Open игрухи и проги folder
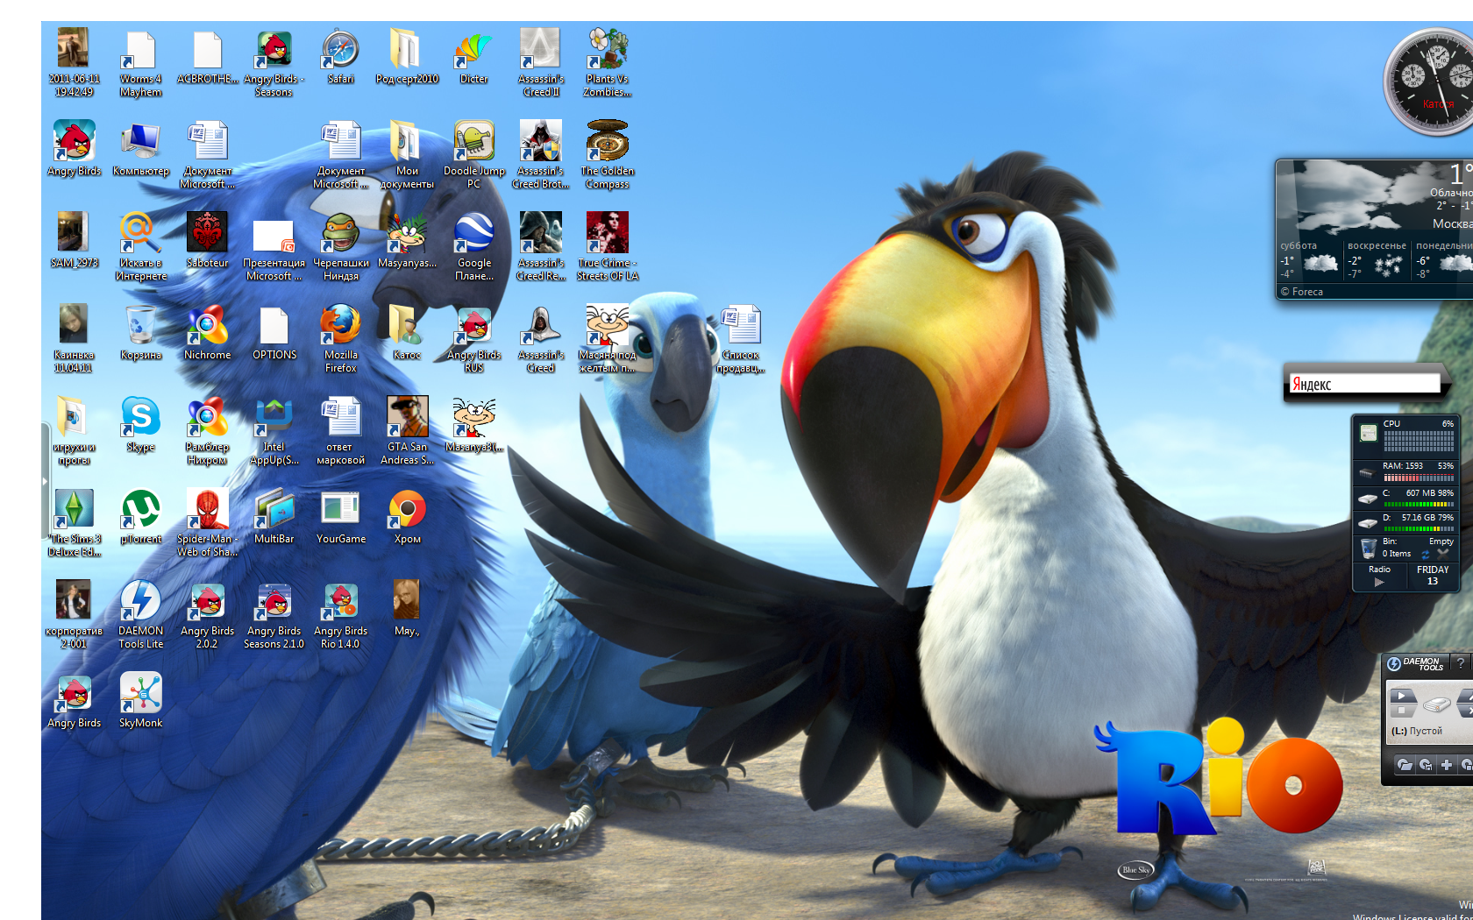Viewport: 1473px width, 920px height. [x=74, y=430]
